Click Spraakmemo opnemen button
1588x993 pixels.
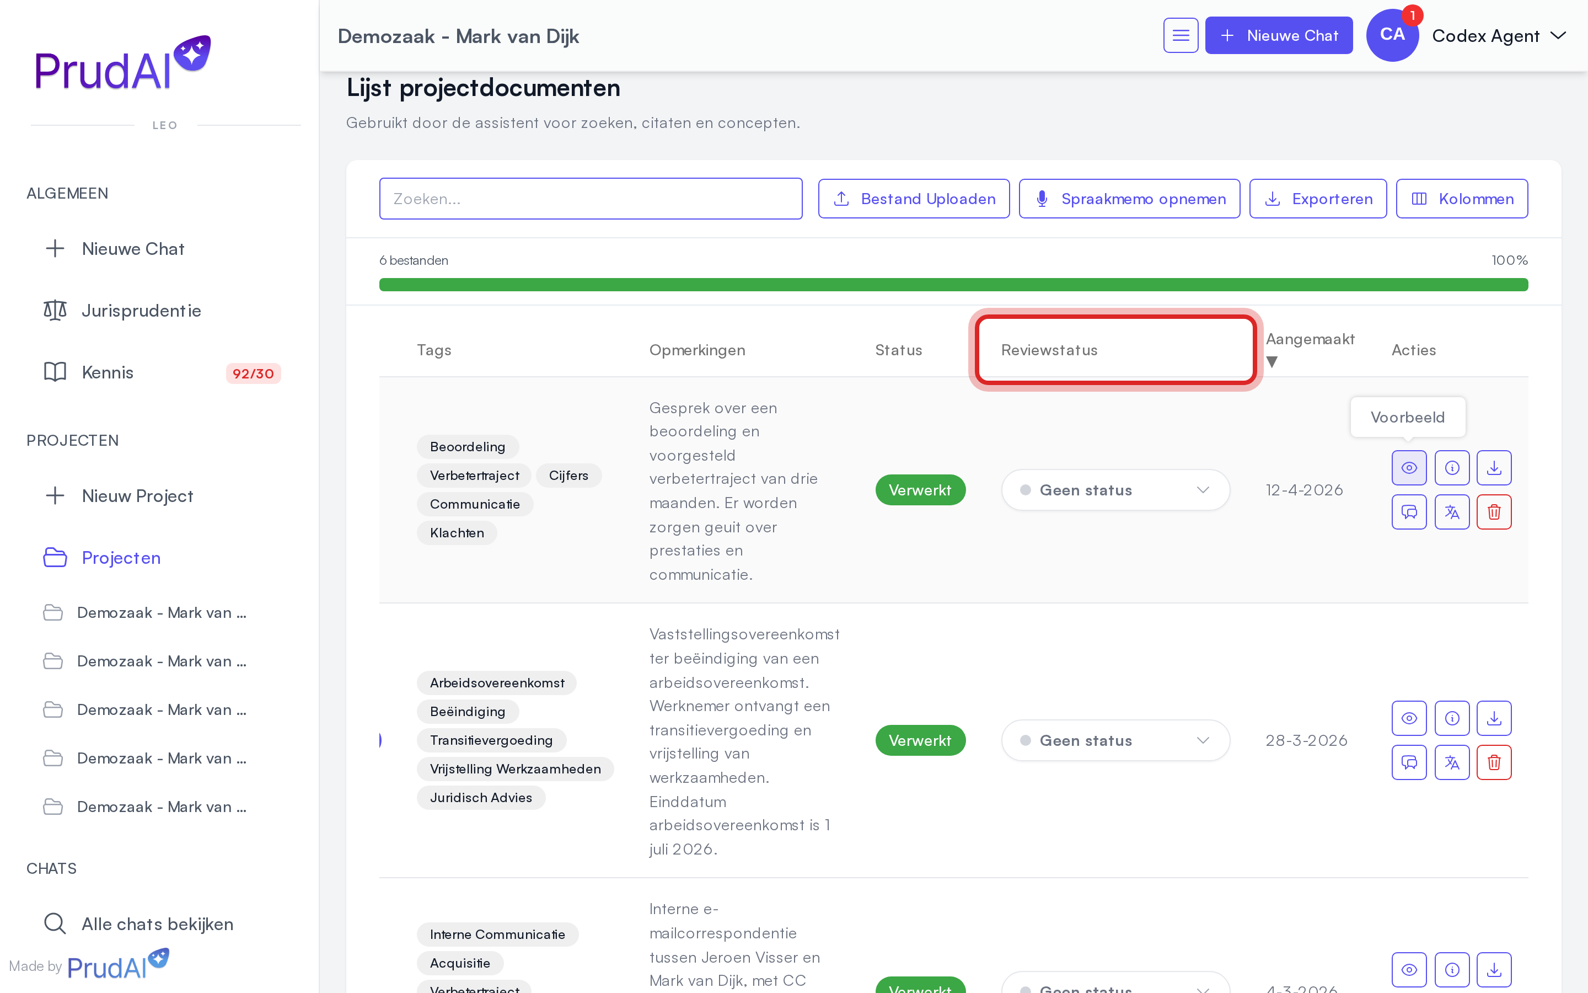(x=1129, y=199)
